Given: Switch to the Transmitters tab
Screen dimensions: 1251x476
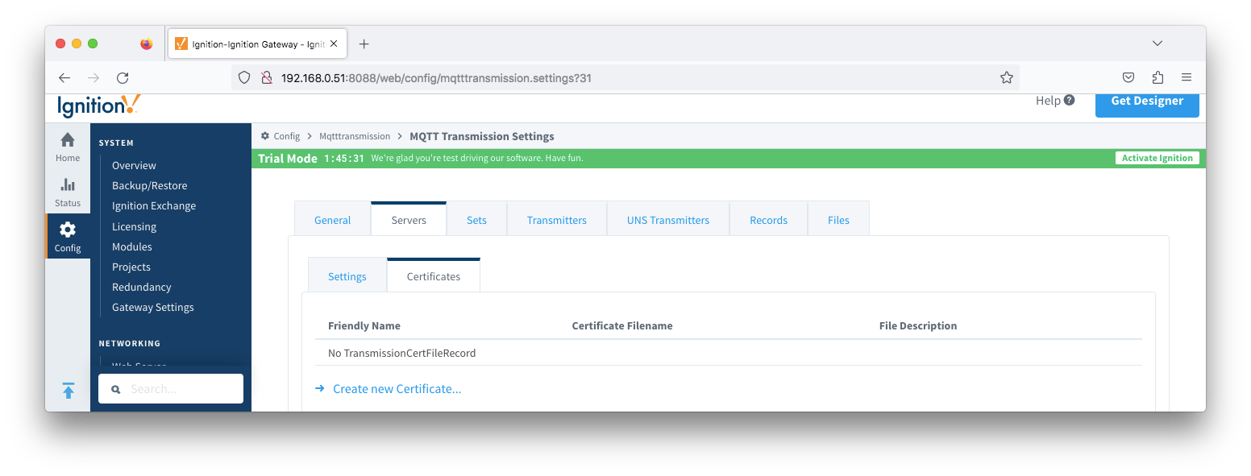Looking at the screenshot, I should pos(556,220).
